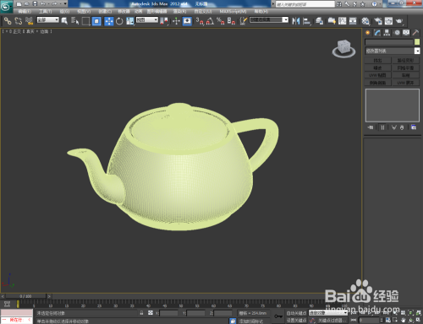Image resolution: width=423 pixels, height=324 pixels.
Task: Open the named selection sets dropdown
Action: point(269,20)
